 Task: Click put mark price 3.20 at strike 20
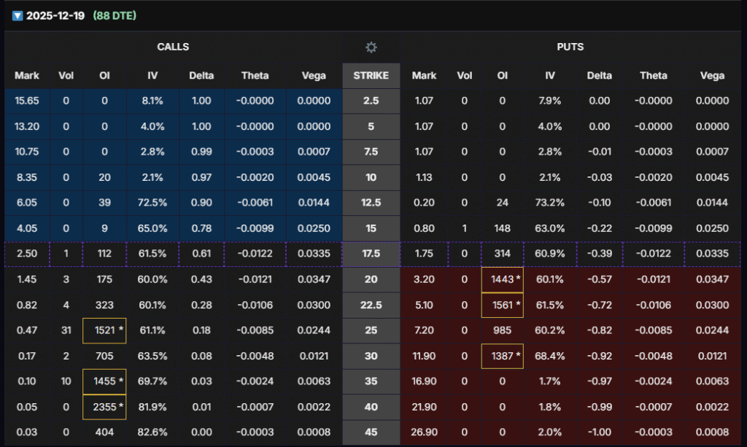pos(424,280)
